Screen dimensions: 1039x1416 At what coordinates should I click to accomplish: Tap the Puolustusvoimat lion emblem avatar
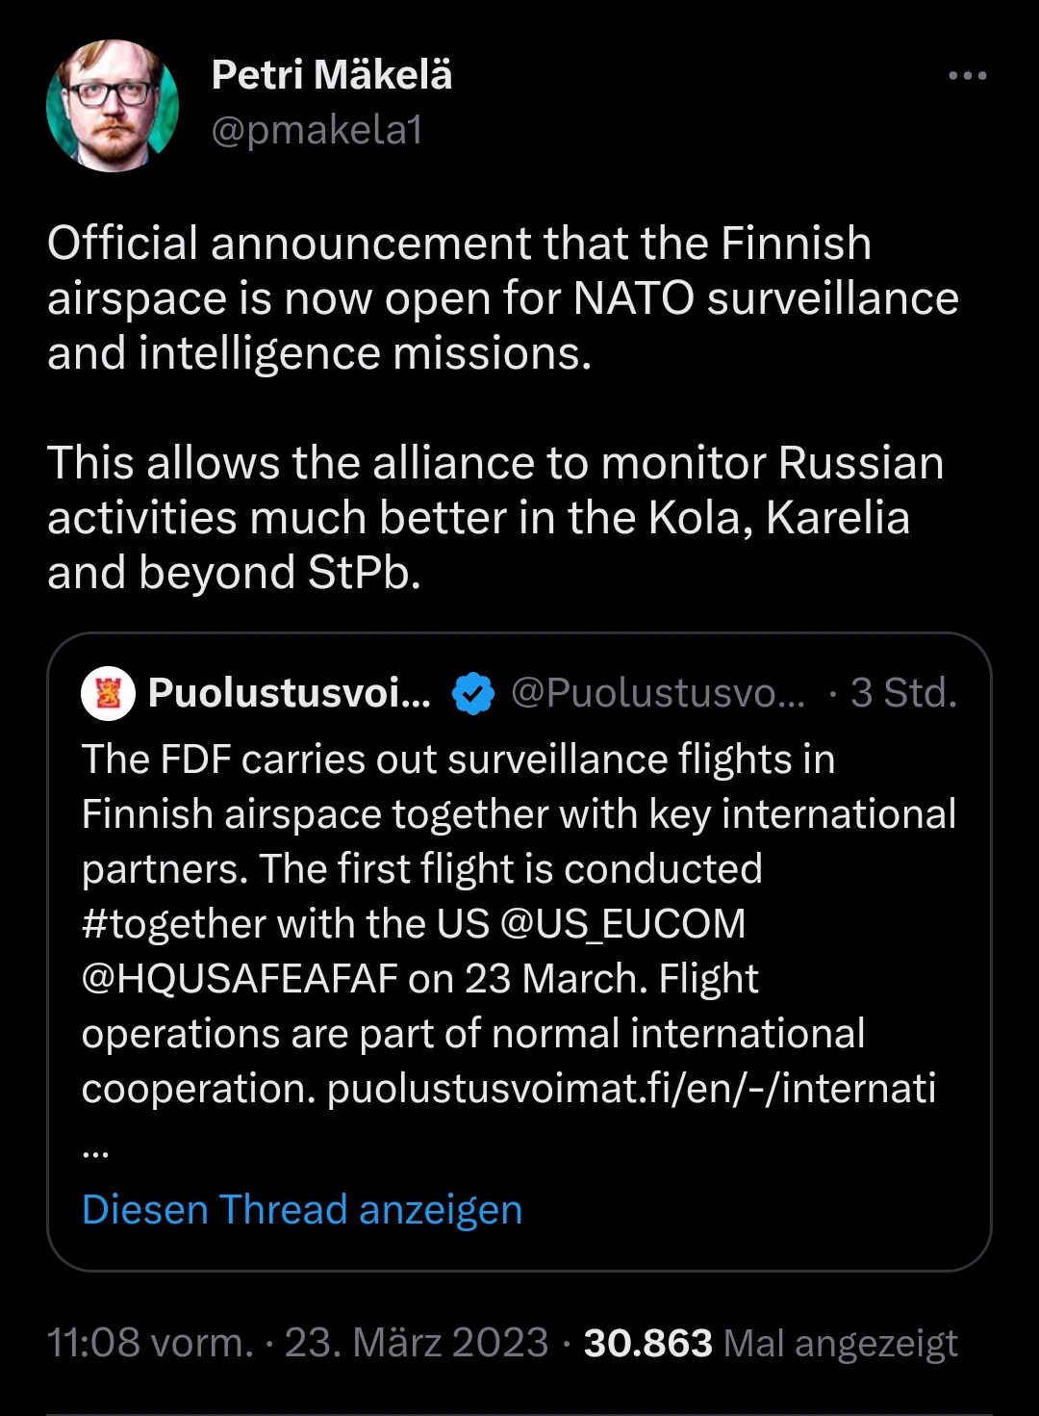[108, 693]
